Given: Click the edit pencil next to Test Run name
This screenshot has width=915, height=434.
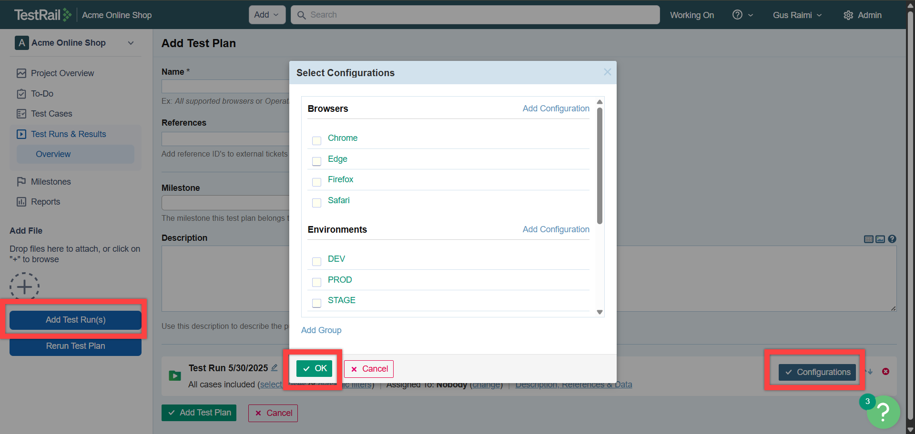Looking at the screenshot, I should [x=274, y=367].
